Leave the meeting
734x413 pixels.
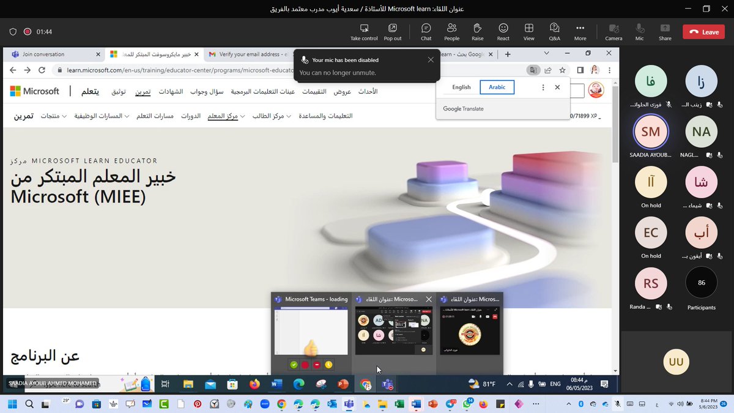click(703, 32)
